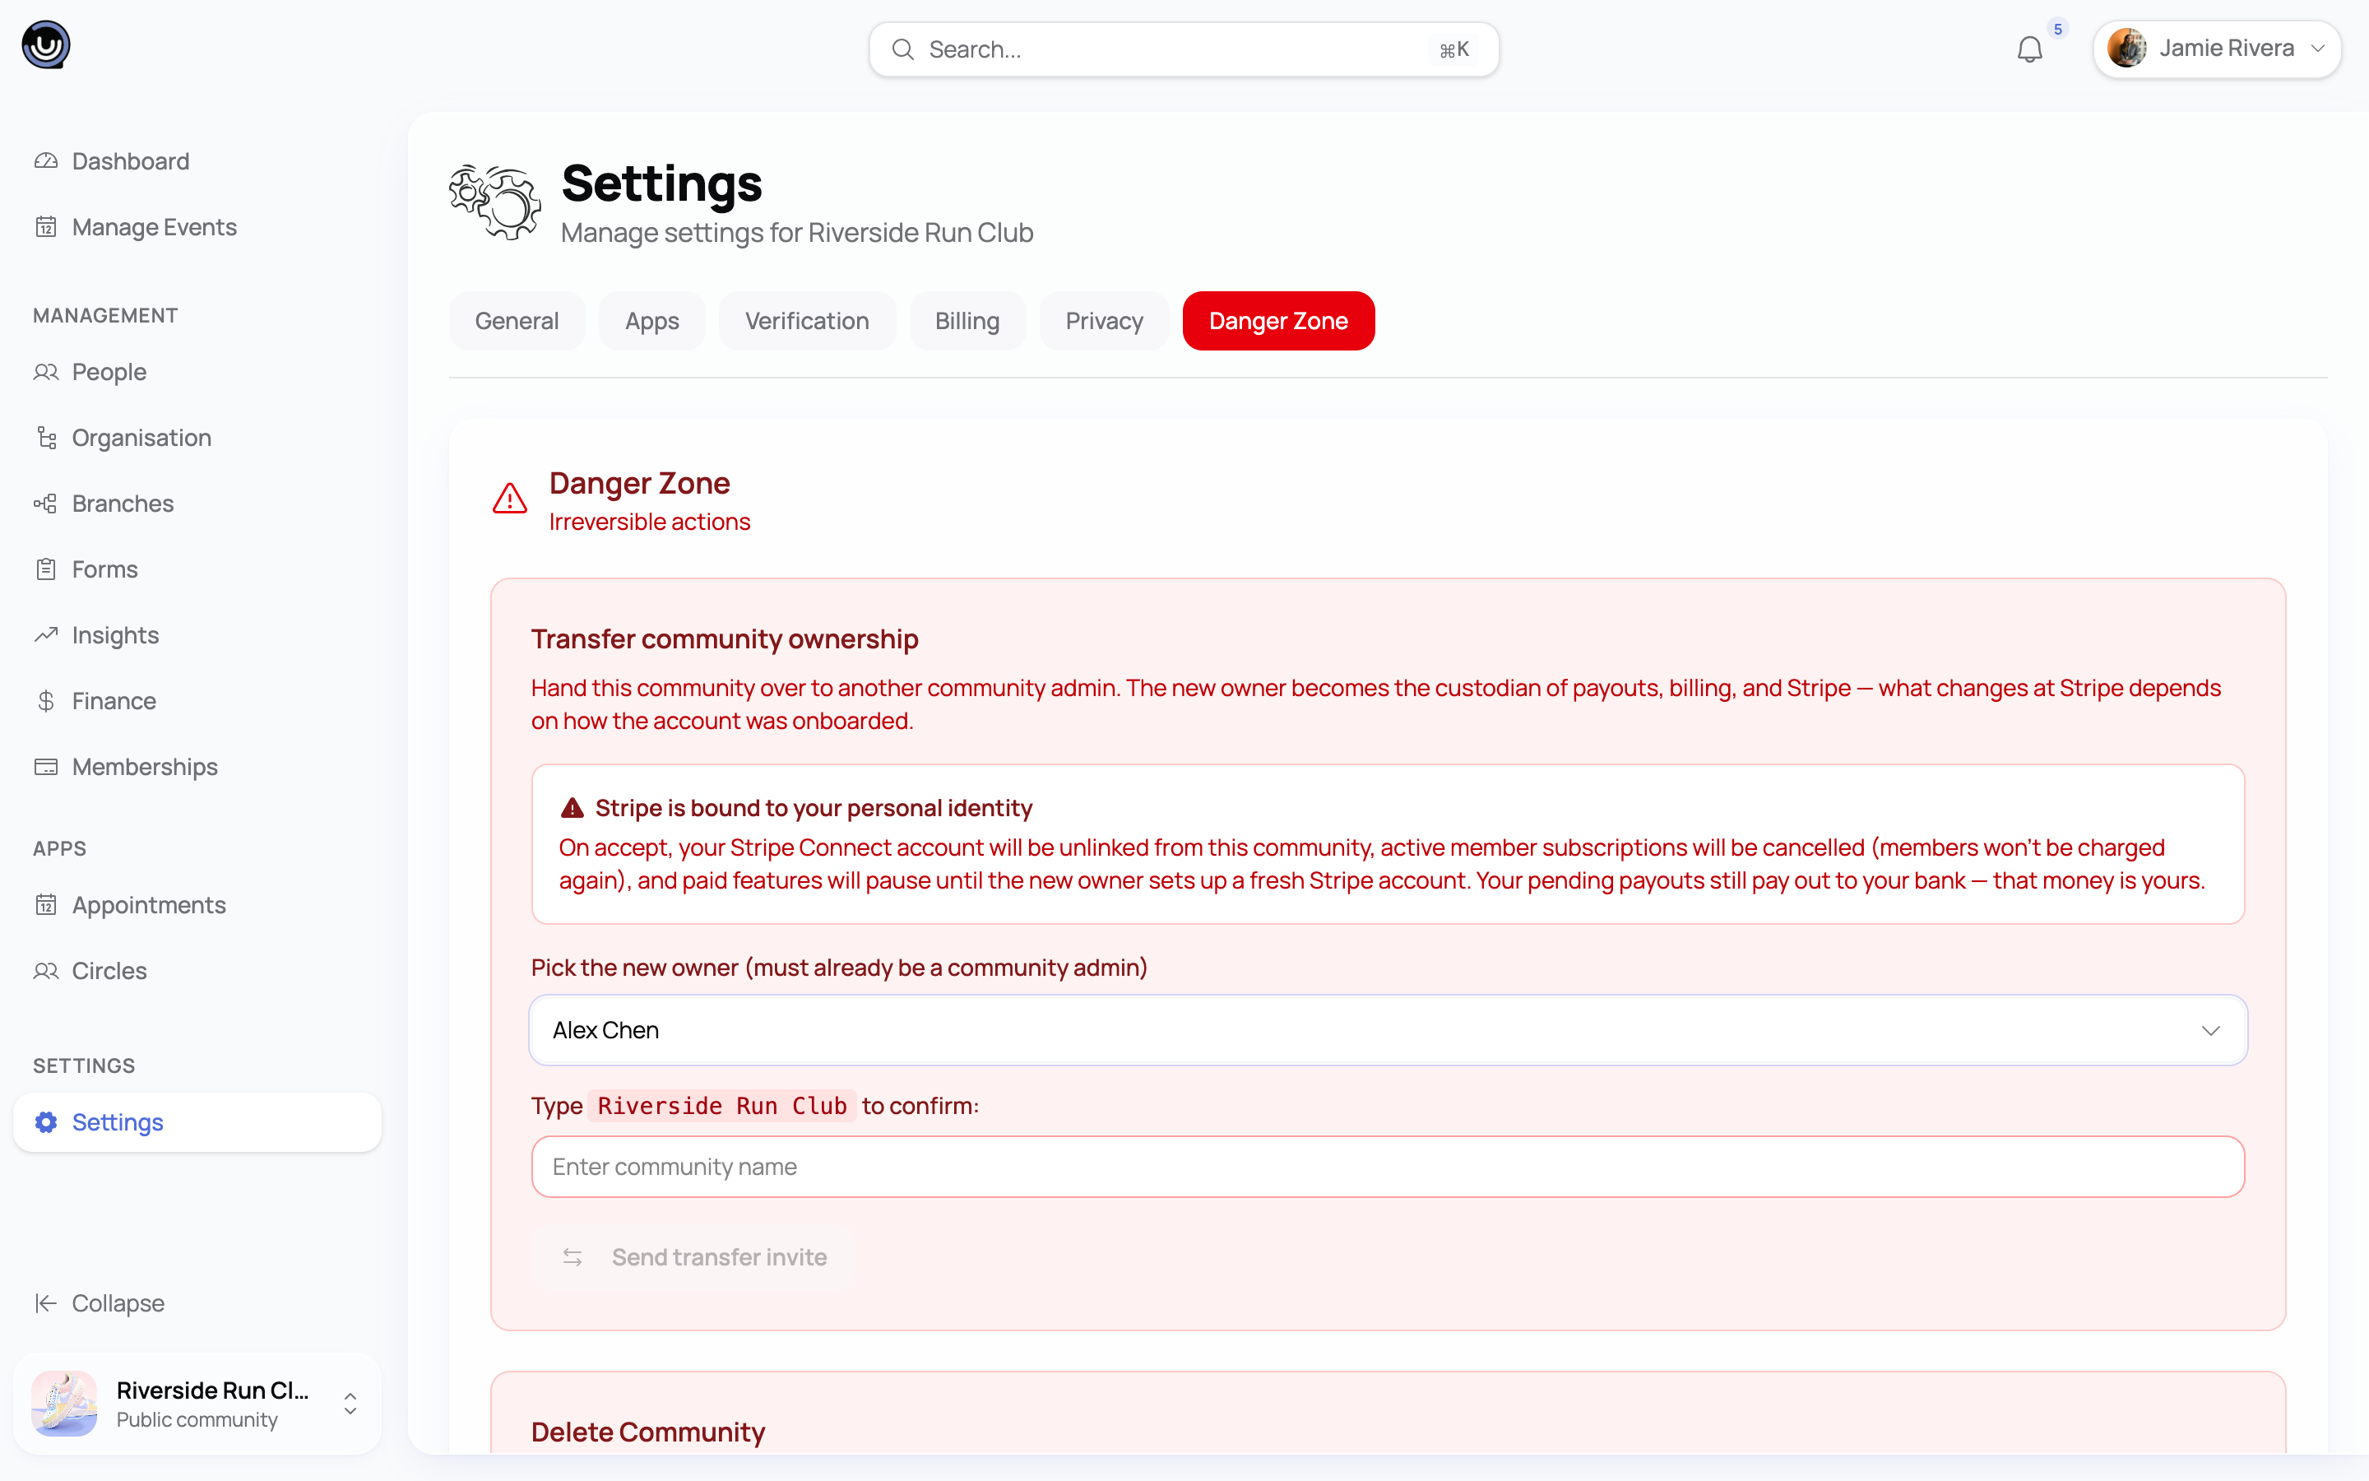This screenshot has height=1481, width=2369.
Task: Click the app logo in top-left corner
Action: click(x=46, y=45)
